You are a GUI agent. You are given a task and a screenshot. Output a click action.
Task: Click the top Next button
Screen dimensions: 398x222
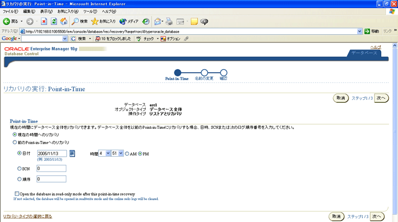(x=381, y=98)
